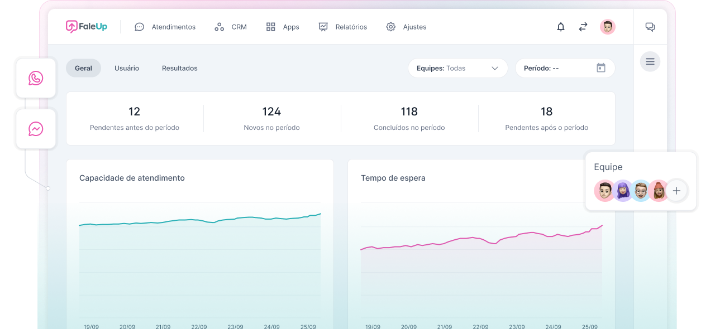This screenshot has width=715, height=329.
Task: Select the Messenger channel icon
Action: pos(36,129)
